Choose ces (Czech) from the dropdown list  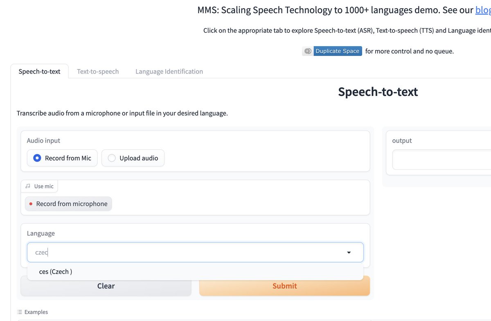coord(195,272)
